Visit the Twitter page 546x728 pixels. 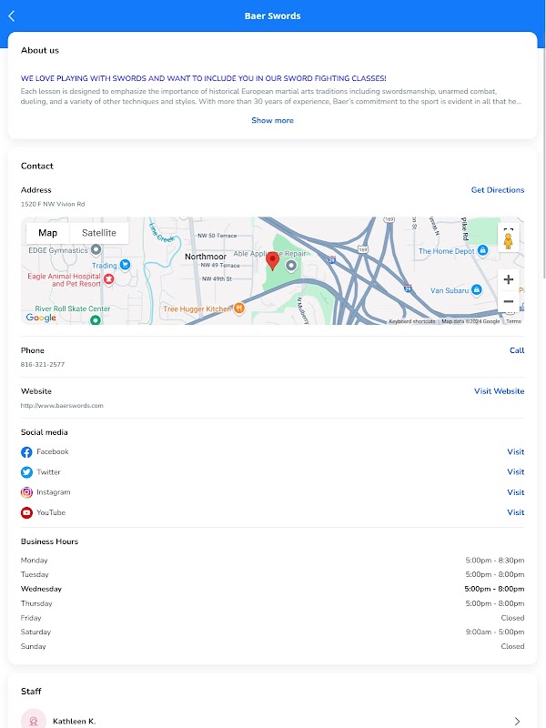click(x=516, y=471)
